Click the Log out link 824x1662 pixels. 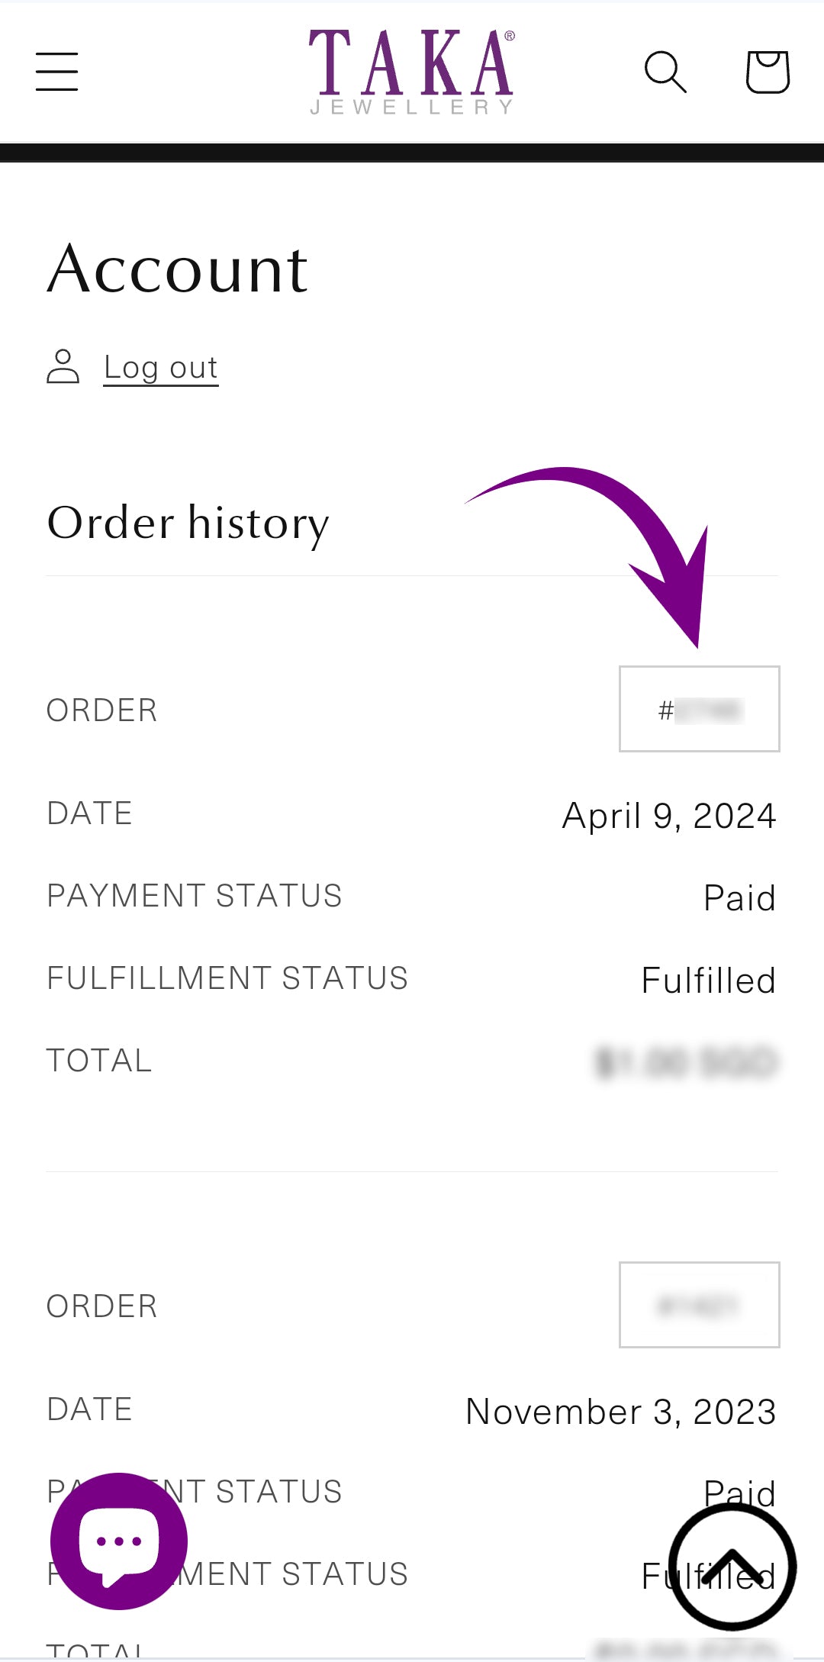(161, 368)
